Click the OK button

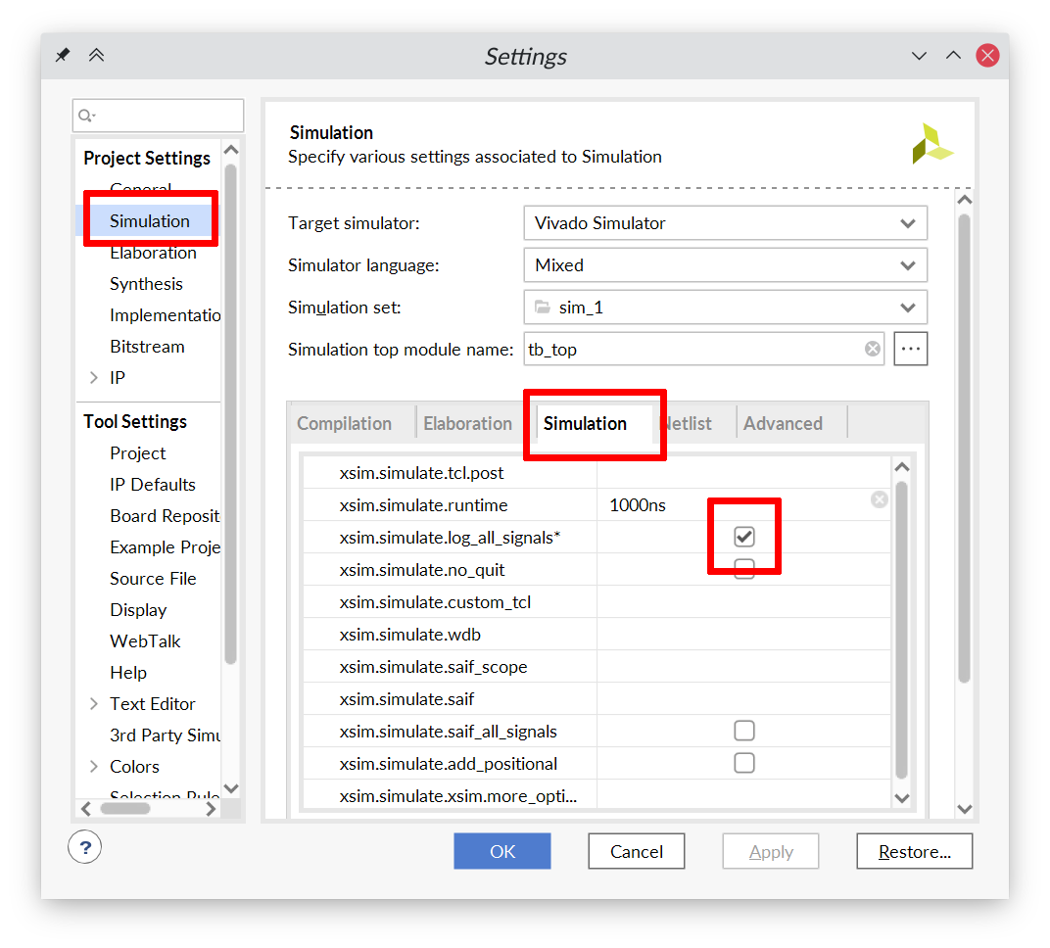click(x=502, y=852)
